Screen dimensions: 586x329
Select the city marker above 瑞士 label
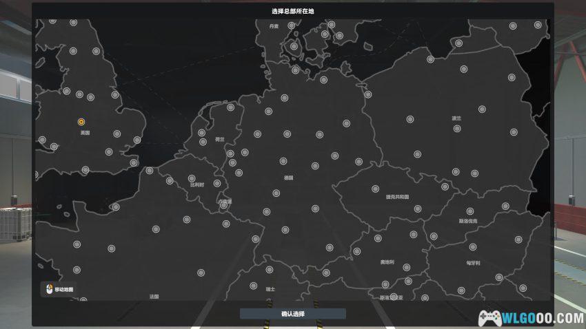pyautogui.click(x=270, y=269)
